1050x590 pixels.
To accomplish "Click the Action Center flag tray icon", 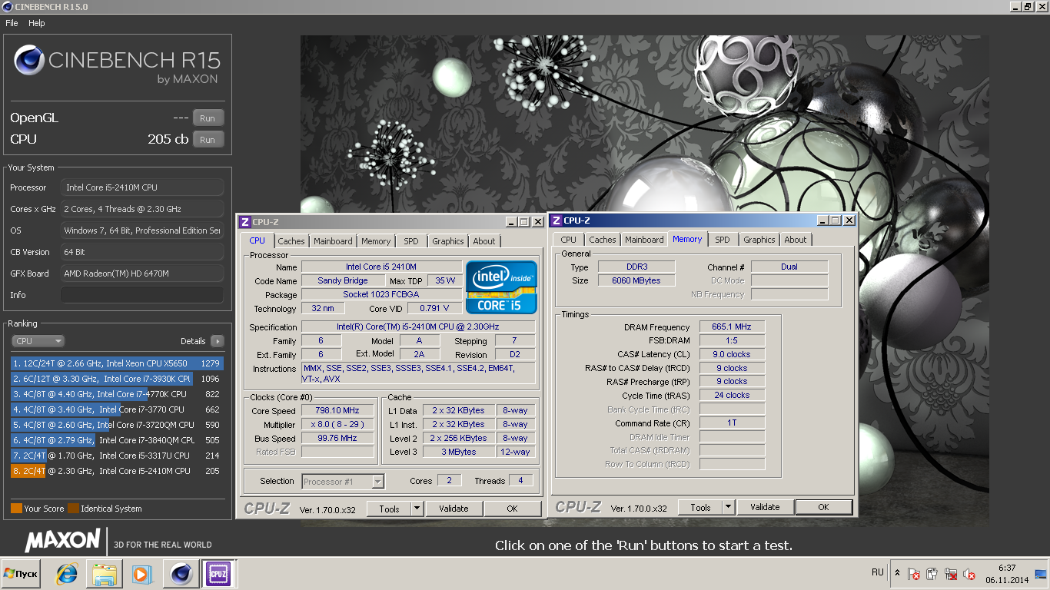I will [x=914, y=574].
